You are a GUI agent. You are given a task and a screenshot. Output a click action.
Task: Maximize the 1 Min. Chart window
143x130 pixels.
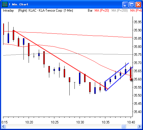[132, 5]
